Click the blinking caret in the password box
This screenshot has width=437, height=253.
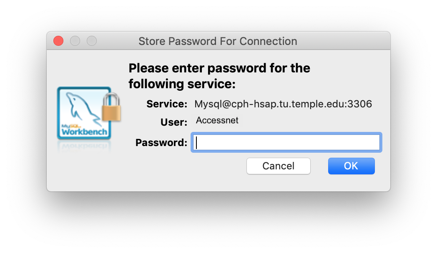click(196, 143)
